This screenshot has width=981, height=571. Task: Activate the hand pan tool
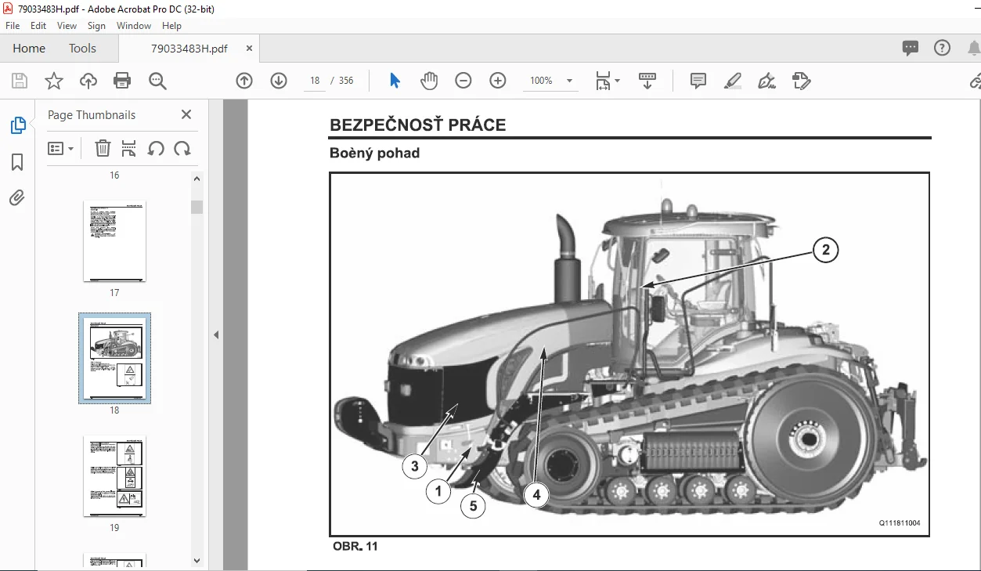[x=429, y=81]
